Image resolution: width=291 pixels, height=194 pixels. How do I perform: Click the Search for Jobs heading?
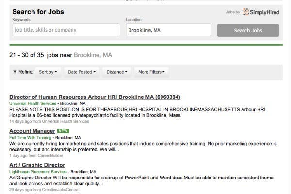[x=38, y=12]
